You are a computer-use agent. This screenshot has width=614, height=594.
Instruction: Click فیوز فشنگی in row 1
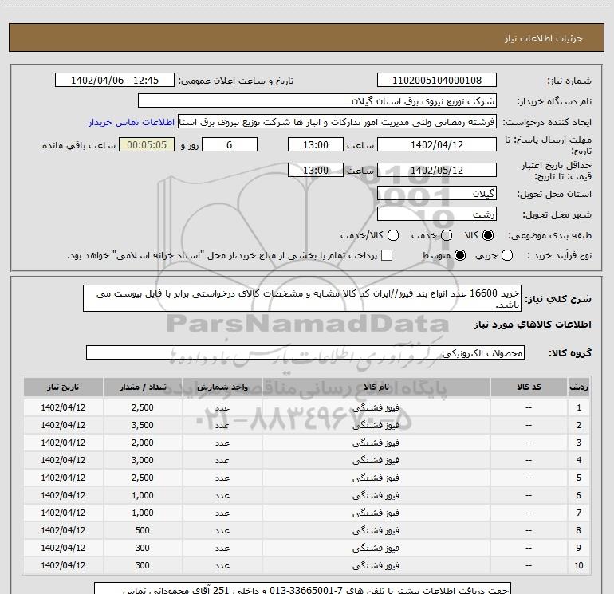click(376, 407)
